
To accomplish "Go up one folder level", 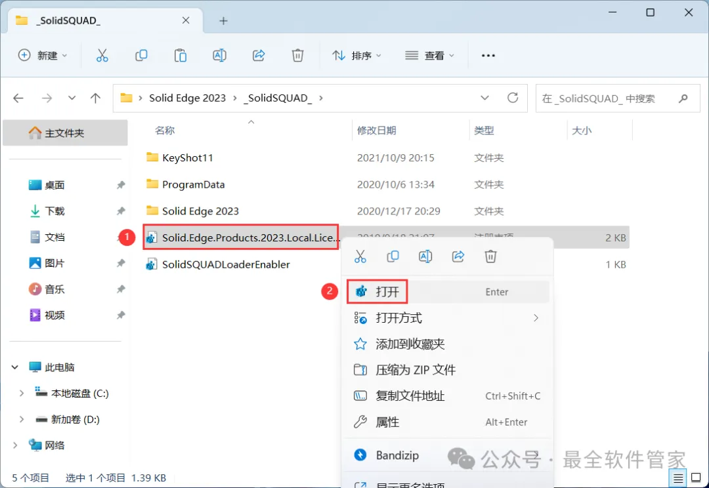I will pos(95,98).
